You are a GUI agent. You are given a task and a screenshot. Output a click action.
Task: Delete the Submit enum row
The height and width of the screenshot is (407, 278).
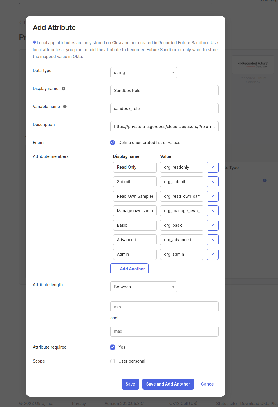212,182
